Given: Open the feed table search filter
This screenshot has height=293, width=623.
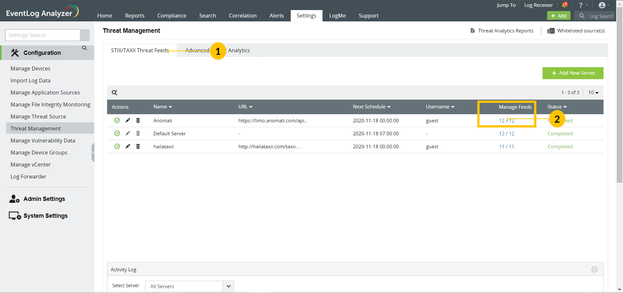Looking at the screenshot, I should point(114,92).
